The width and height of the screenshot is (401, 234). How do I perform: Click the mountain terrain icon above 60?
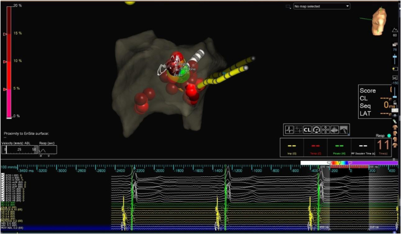(x=395, y=30)
